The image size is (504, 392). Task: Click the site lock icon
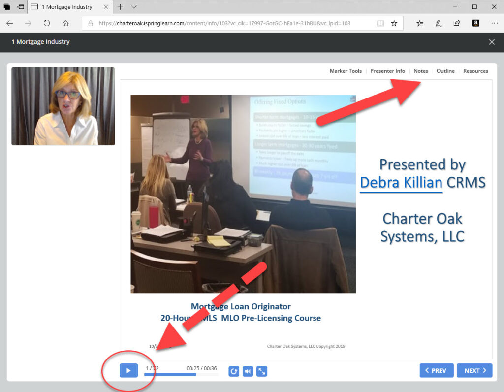tap(91, 23)
